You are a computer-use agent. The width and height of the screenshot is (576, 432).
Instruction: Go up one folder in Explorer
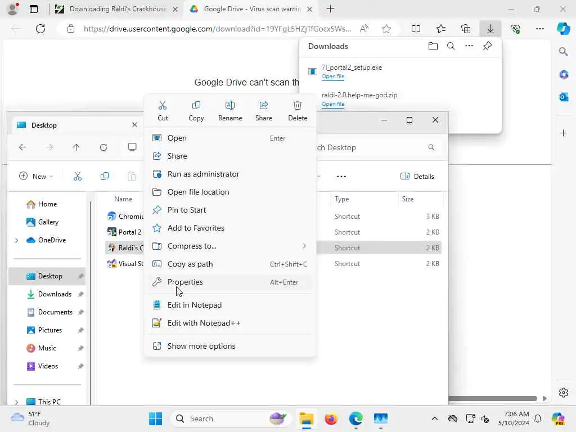(x=76, y=147)
